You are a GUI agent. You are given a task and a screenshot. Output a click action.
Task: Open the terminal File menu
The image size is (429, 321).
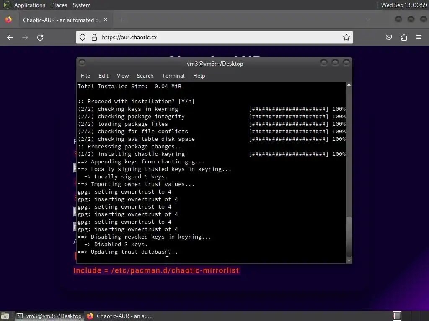(85, 76)
